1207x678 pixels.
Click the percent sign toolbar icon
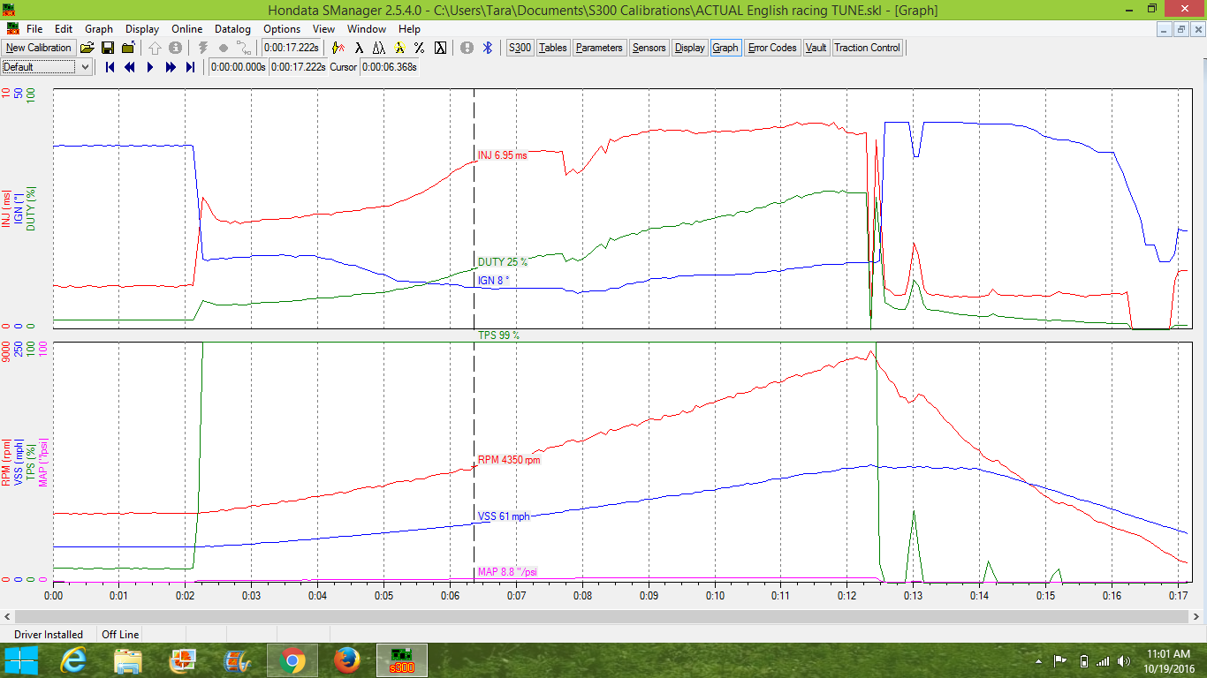coord(419,48)
